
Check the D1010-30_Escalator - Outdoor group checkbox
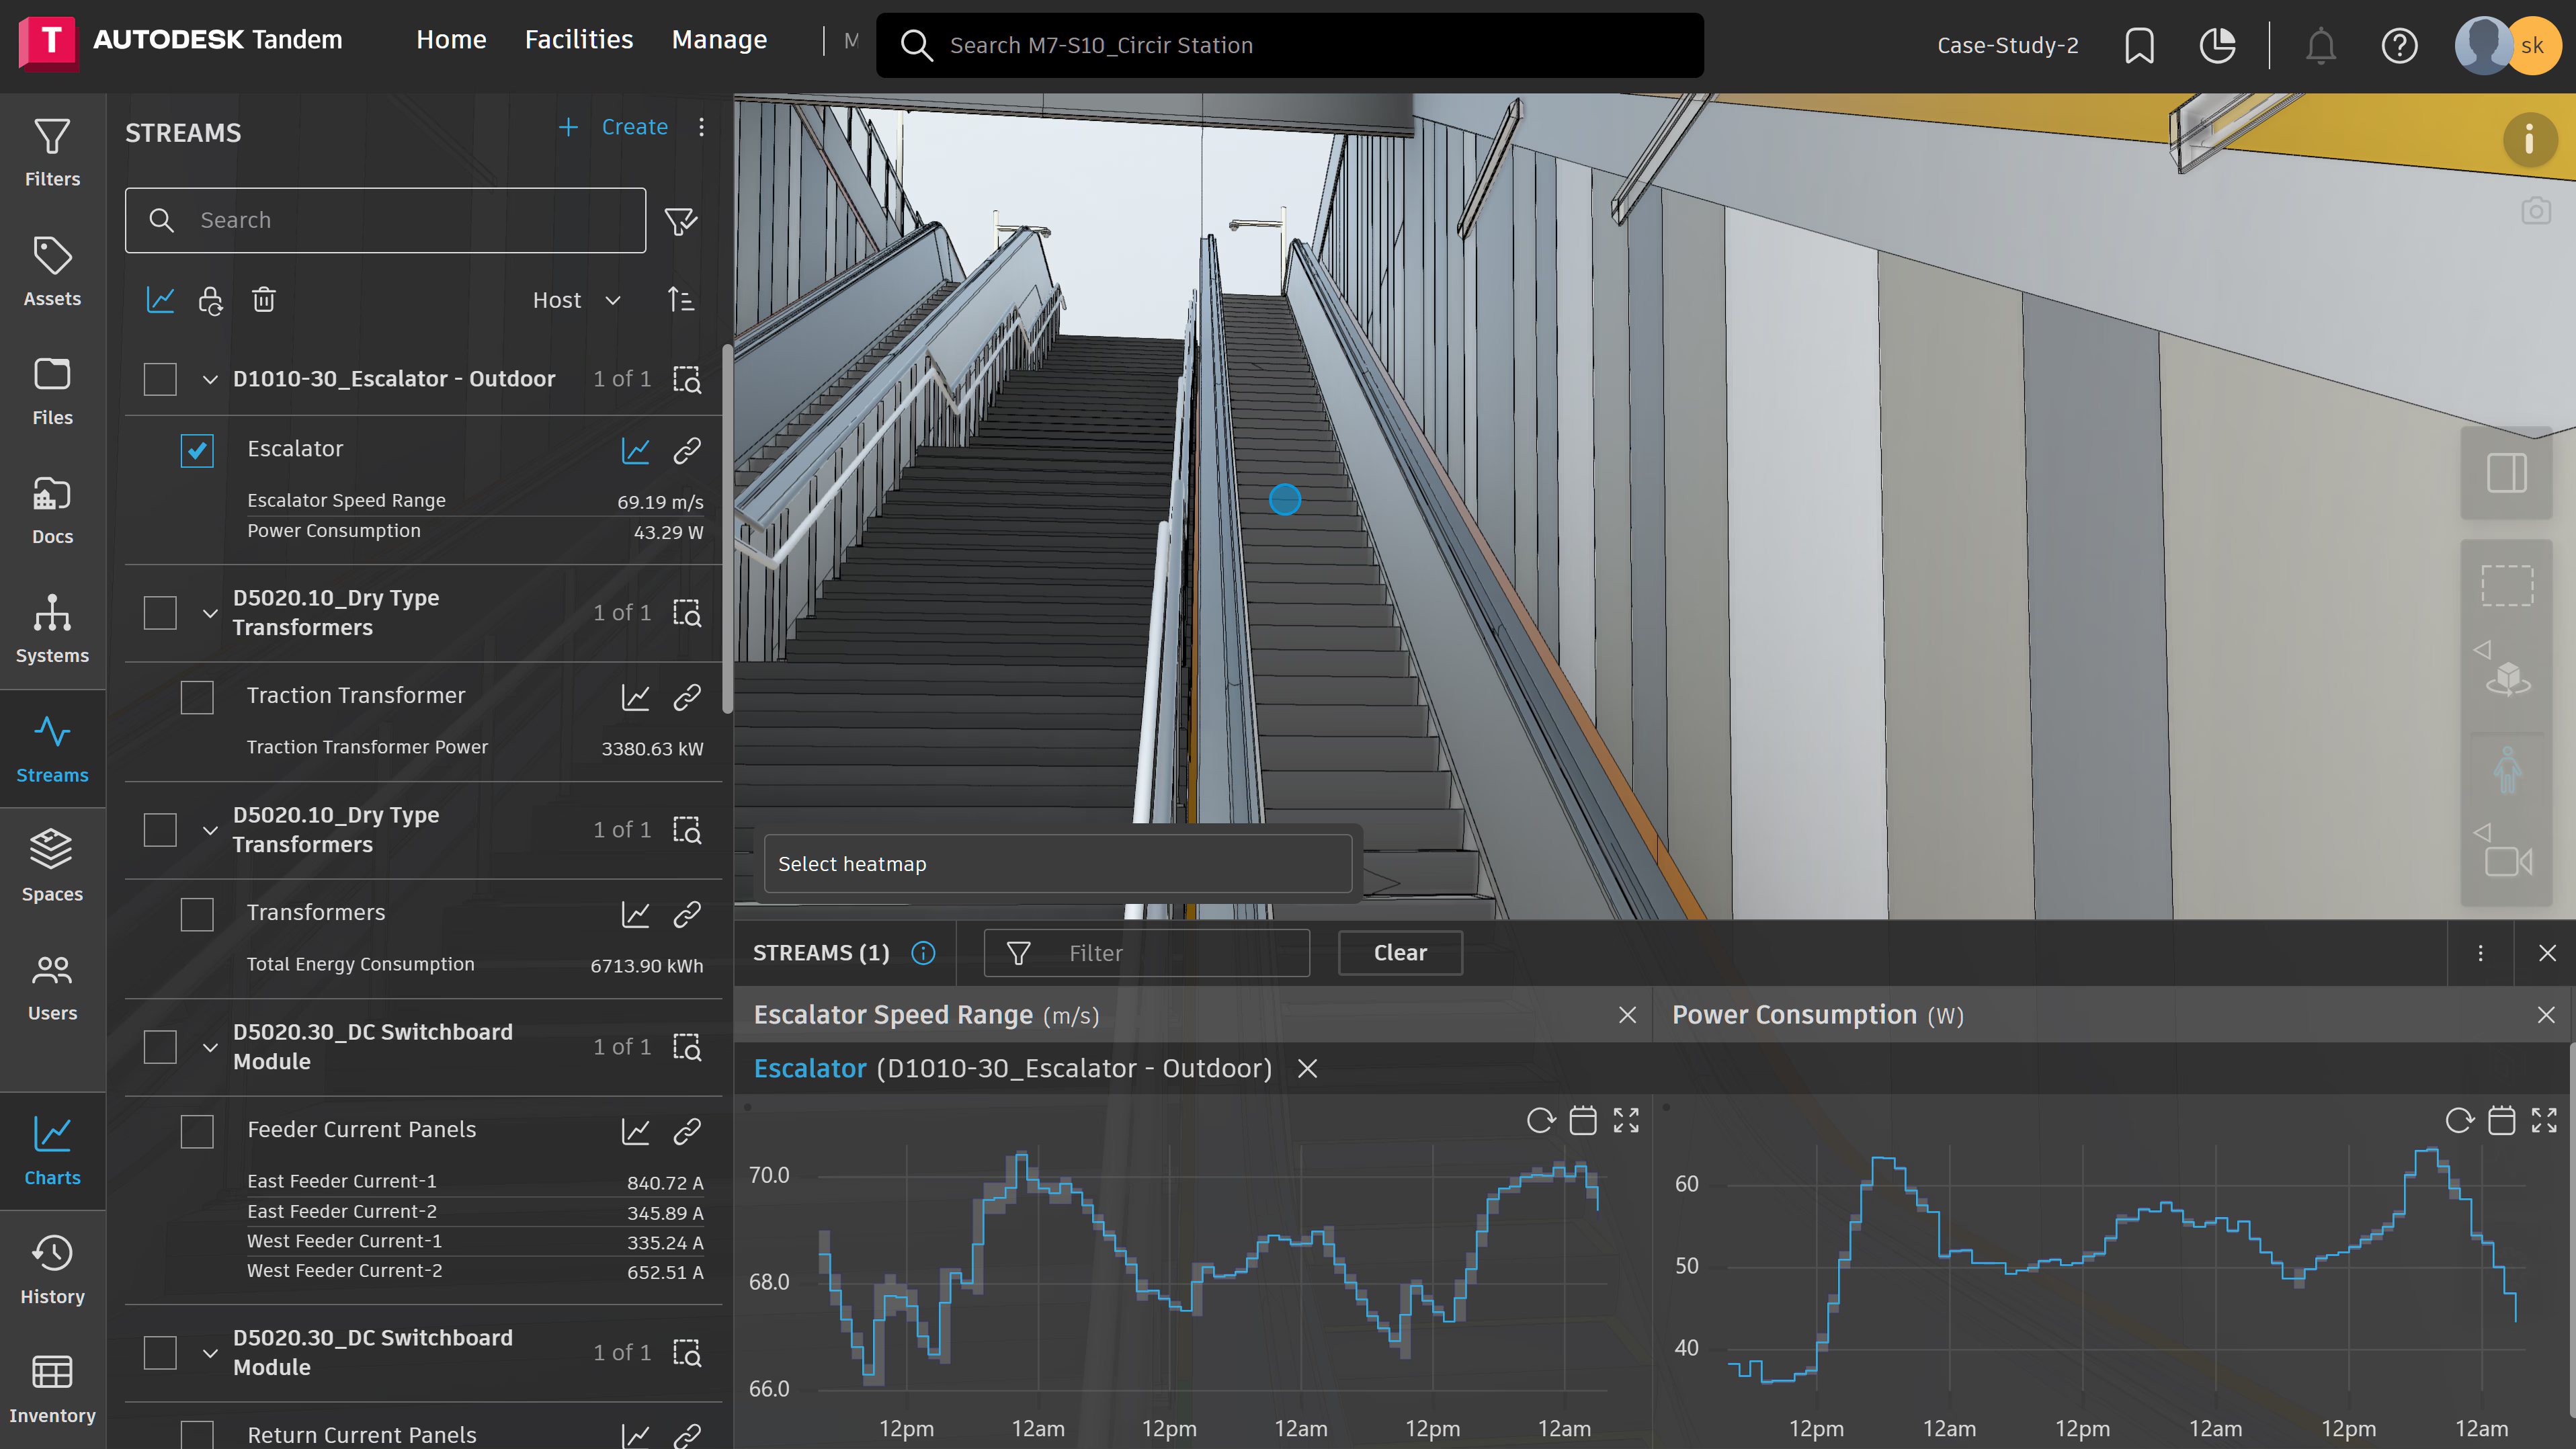coord(160,379)
